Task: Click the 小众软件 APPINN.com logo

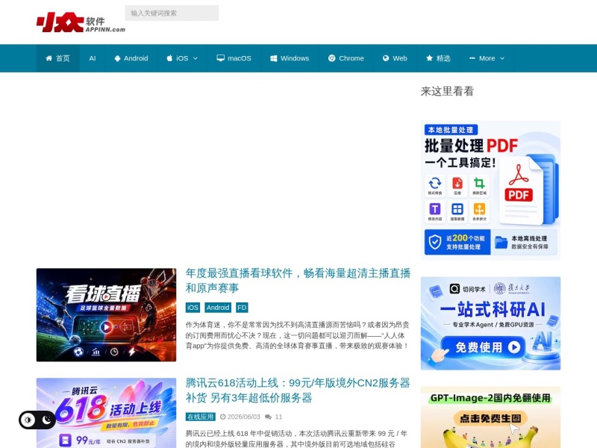Action: [81, 22]
